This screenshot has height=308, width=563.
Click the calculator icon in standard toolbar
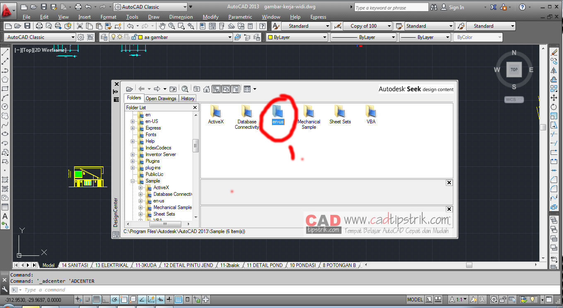click(x=251, y=26)
